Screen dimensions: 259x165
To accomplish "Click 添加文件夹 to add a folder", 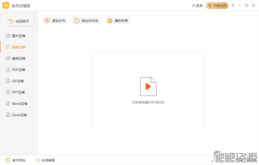I will (x=86, y=20).
